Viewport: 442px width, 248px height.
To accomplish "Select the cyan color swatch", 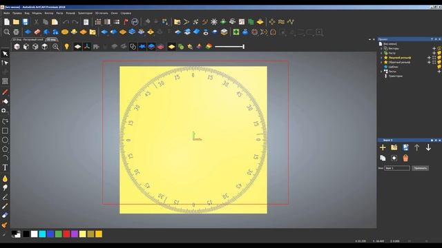I will click(x=42, y=234).
